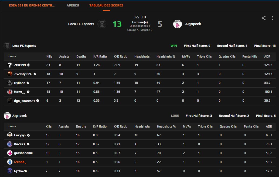Open ZDK999 player profile name
This screenshot has height=177, width=279.
point(20,65)
